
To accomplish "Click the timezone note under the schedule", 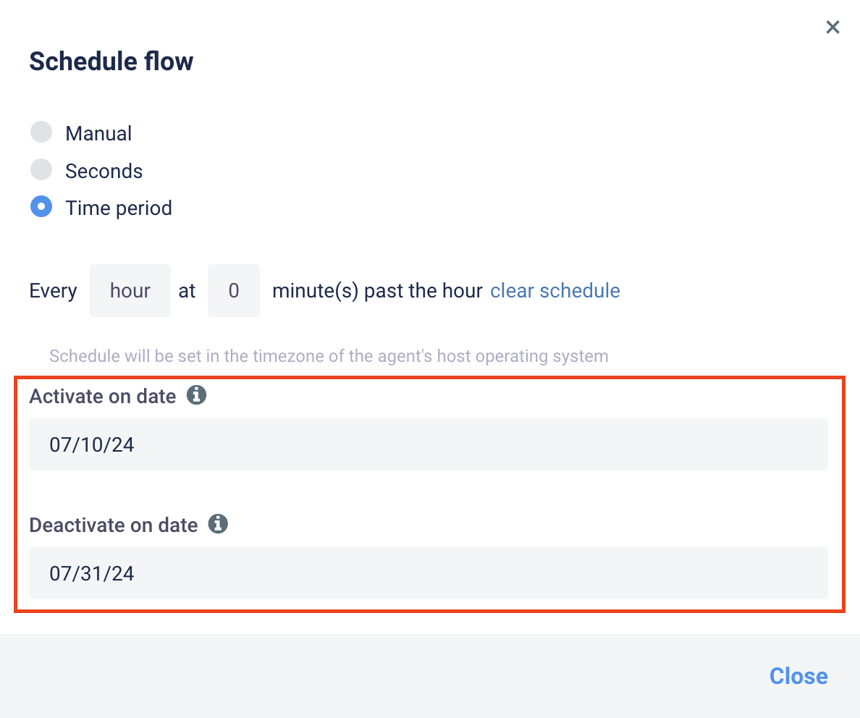I will coord(329,357).
